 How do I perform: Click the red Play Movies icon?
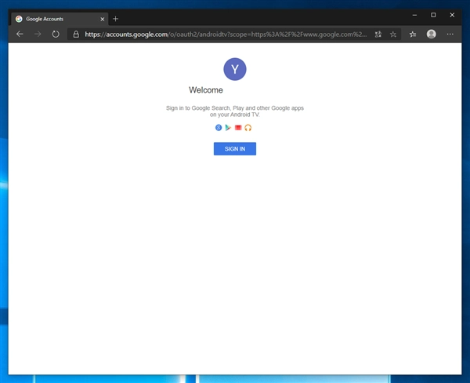238,128
